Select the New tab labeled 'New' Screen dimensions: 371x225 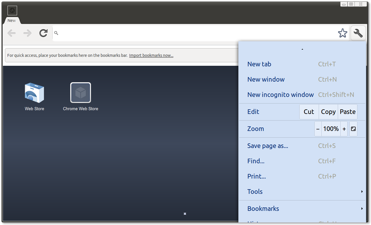coord(12,20)
